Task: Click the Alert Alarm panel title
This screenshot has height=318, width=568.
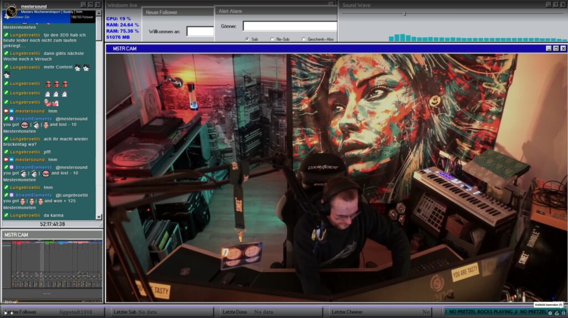Action: click(230, 11)
